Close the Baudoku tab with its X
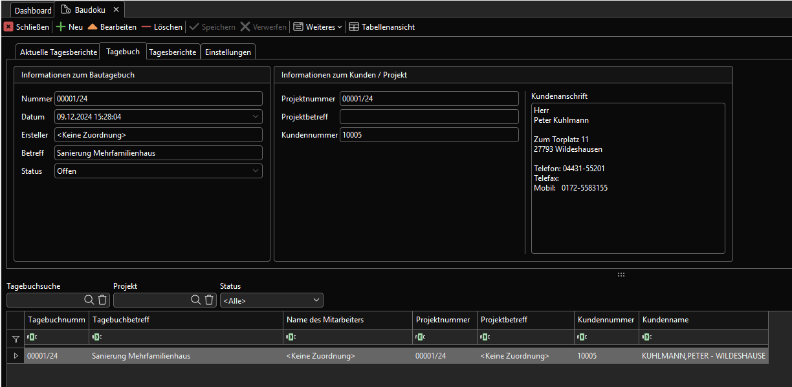Screen dimensions: 792x387 pyautogui.click(x=116, y=10)
